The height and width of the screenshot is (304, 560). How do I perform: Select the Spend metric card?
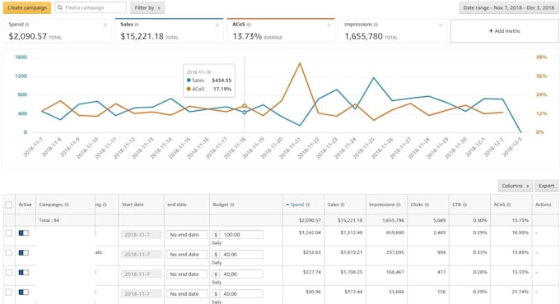(x=57, y=30)
